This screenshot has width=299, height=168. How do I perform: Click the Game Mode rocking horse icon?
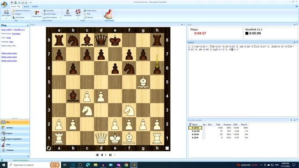(x=109, y=14)
